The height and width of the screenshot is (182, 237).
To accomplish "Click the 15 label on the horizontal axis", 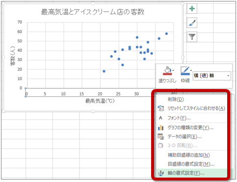I will (x=81, y=94).
